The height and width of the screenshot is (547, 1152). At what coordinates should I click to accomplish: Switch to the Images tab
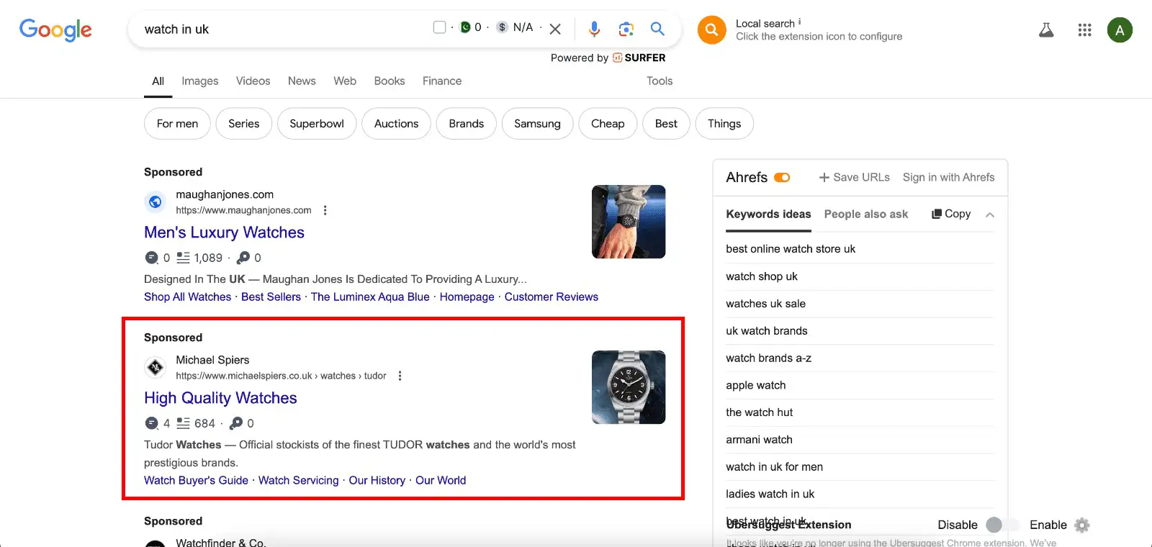click(199, 81)
